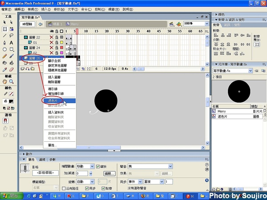Click the Windows 開始 Start button
This screenshot has width=267, height=200.
(x=12, y=196)
